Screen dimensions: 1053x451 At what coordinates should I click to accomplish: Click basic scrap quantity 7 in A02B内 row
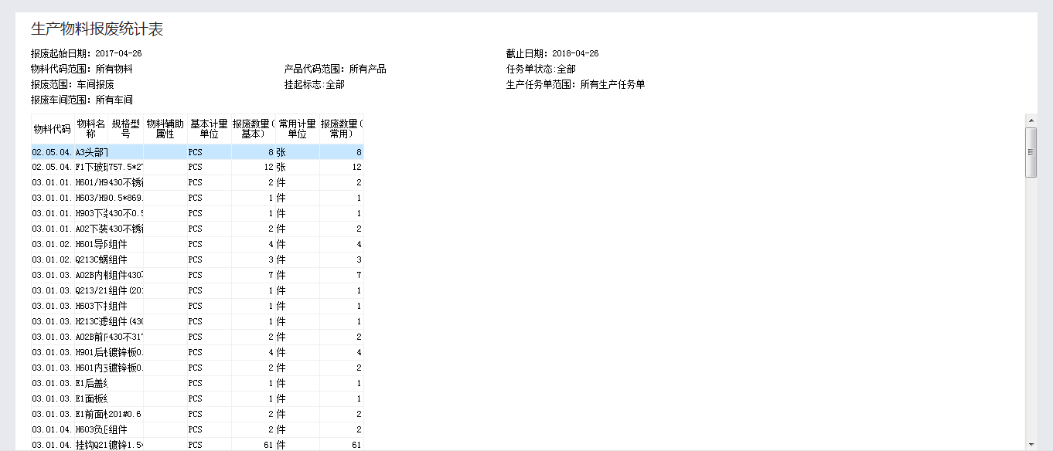[254, 275]
